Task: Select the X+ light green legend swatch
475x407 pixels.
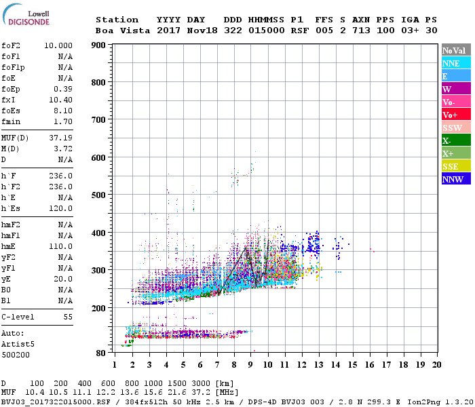Action: coord(456,153)
